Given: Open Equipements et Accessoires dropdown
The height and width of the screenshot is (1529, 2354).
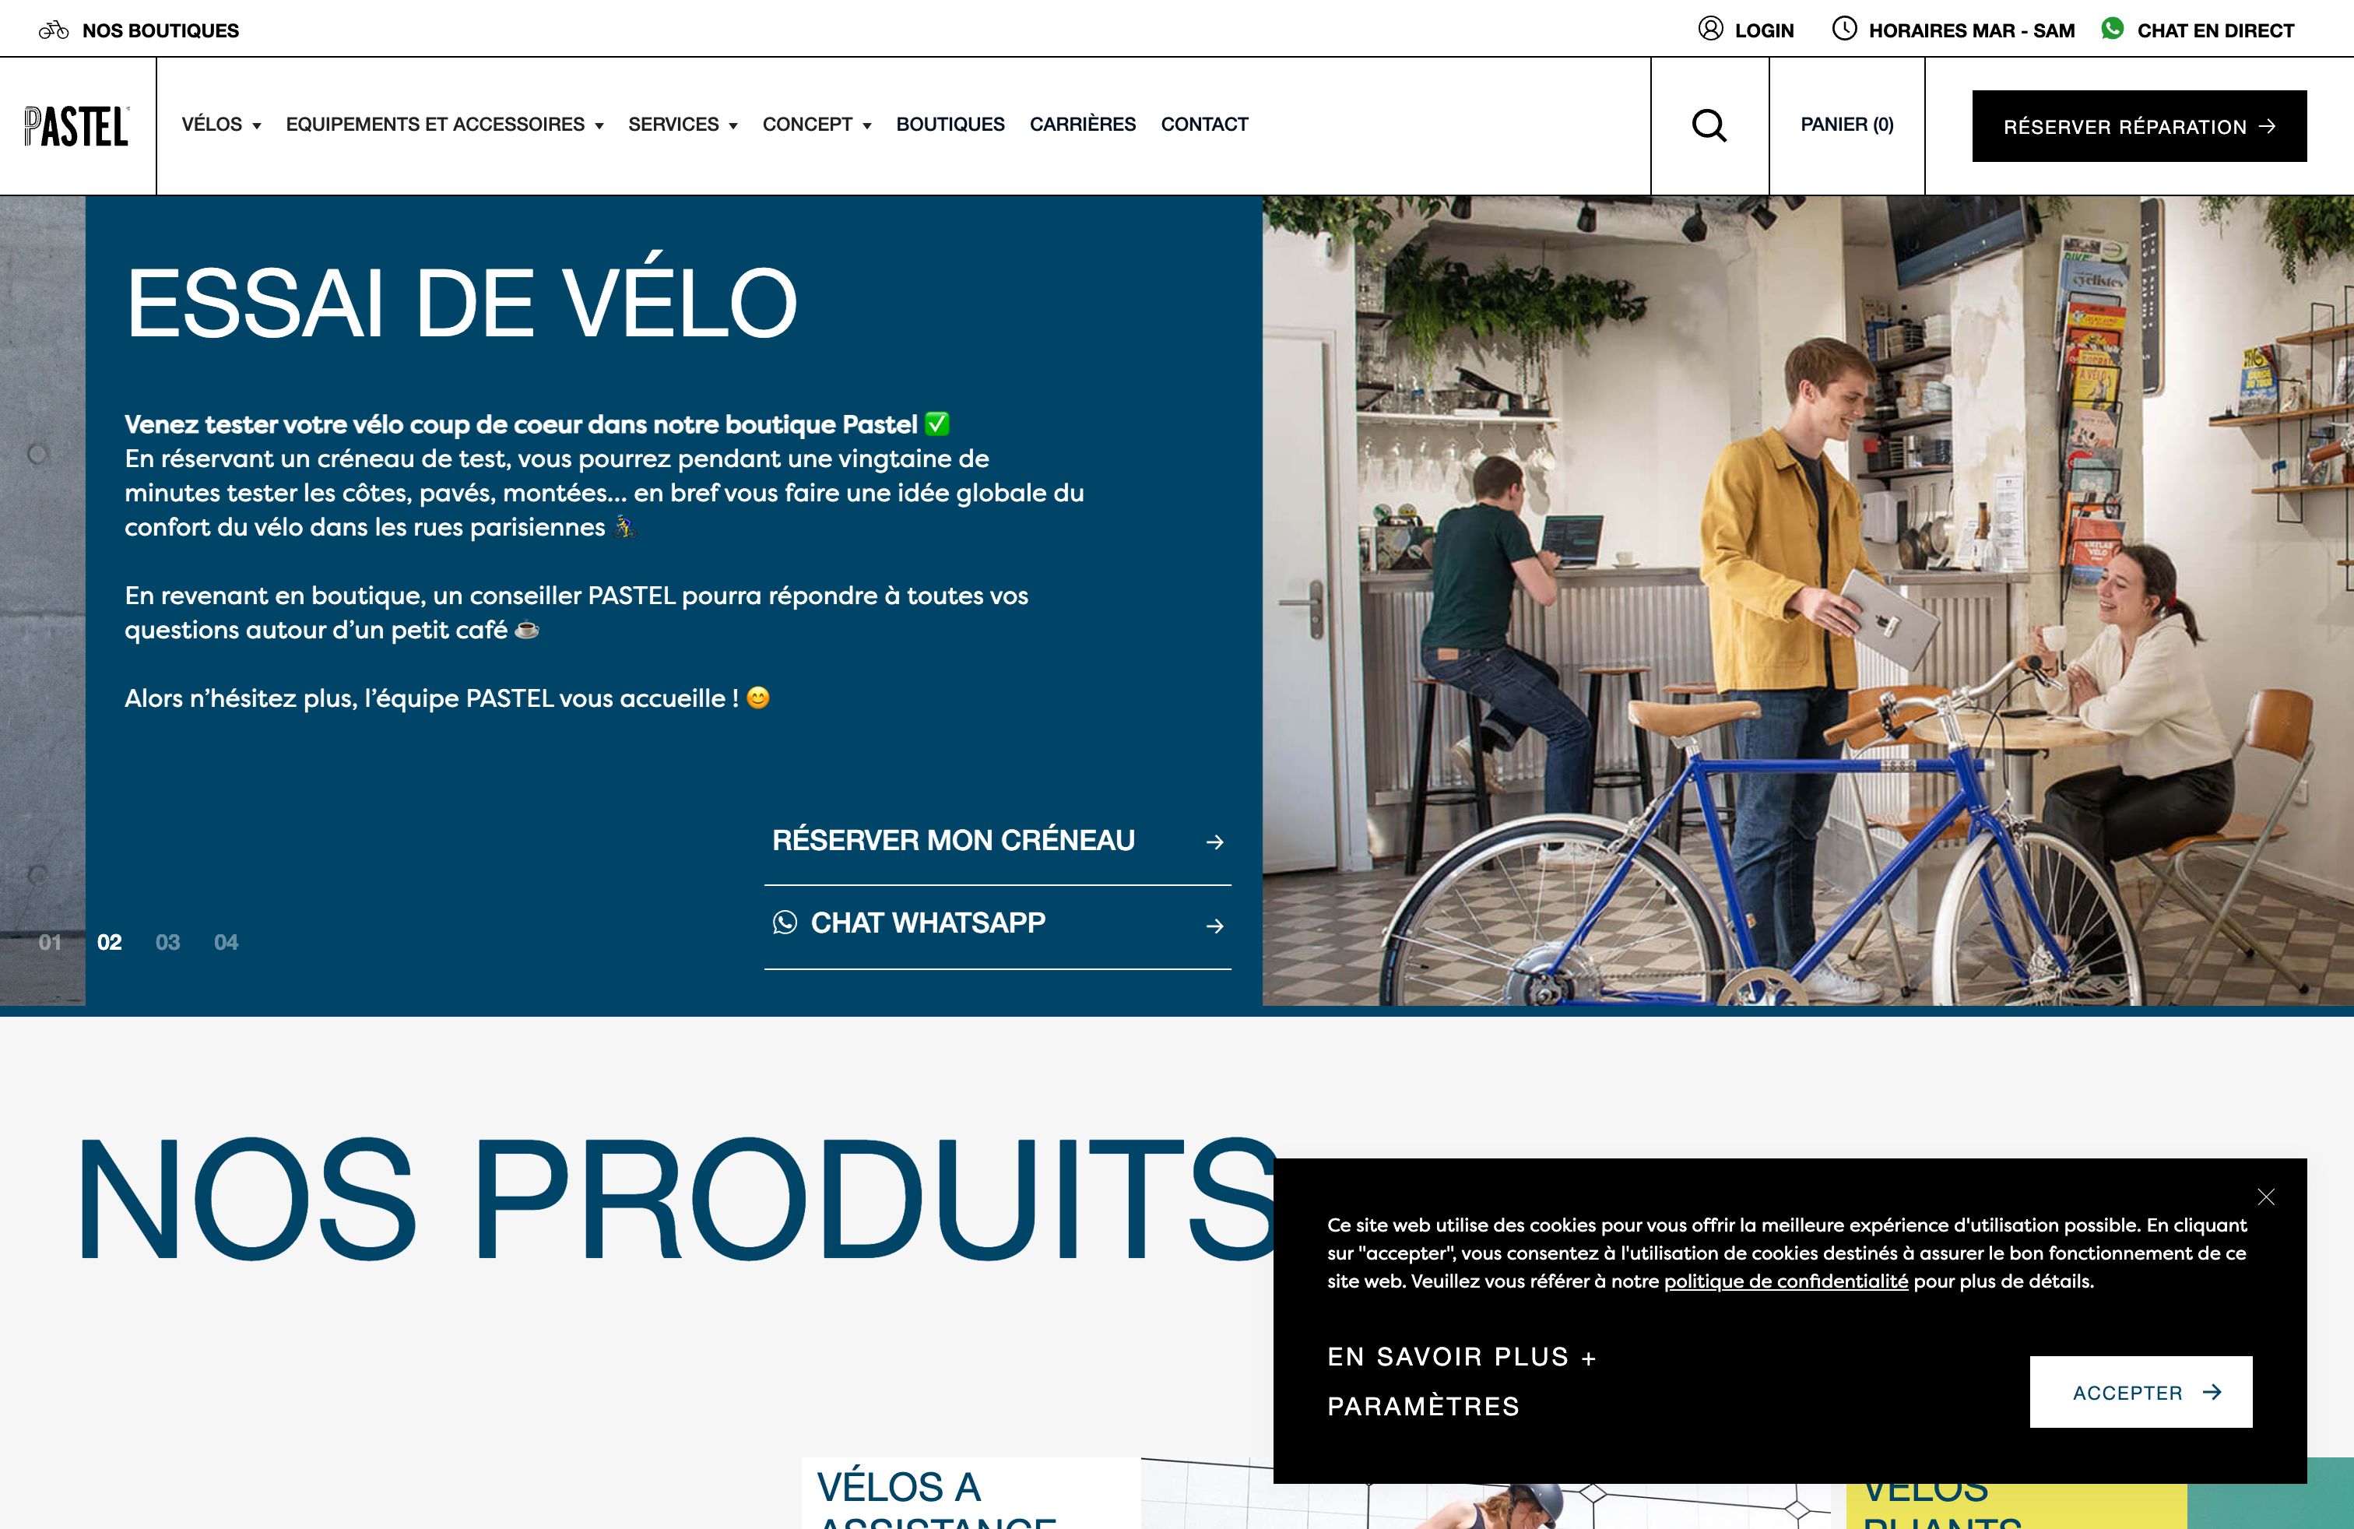Looking at the screenshot, I should (x=445, y=125).
